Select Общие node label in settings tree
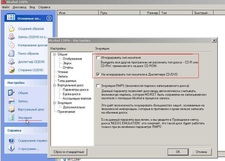This screenshot has width=225, height=161. click(x=63, y=54)
